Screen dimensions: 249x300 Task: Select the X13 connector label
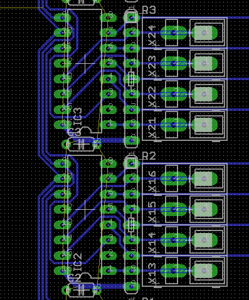point(152,273)
